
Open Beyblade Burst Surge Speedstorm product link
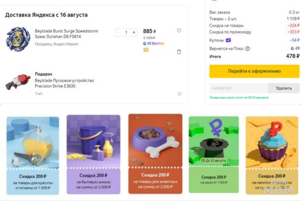pos(66,34)
